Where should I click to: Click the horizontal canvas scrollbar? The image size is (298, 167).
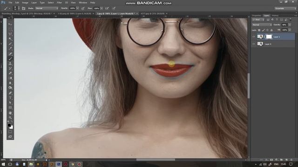(156, 160)
